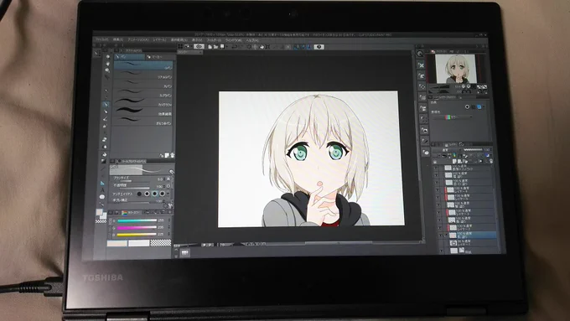Image resolution: width=570 pixels, height=321 pixels.
Task: Choose the highlighted medium anti-aliasing circle
Action: pyautogui.click(x=154, y=194)
